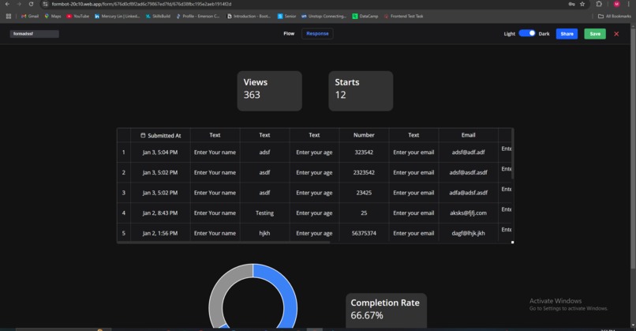Click the adsf@asdf.asdf email cell
Viewport: 636px width, 331px height.
pyautogui.click(x=468, y=172)
